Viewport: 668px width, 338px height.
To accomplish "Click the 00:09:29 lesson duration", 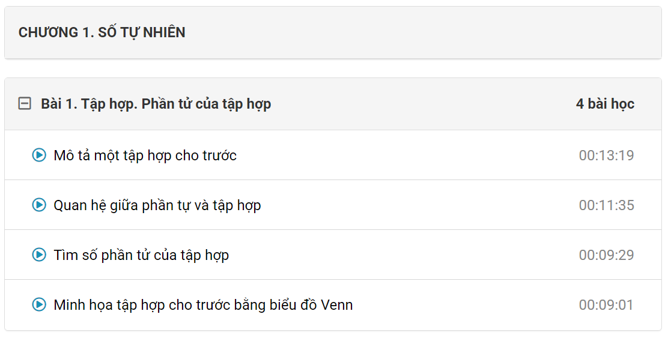I will [606, 255].
